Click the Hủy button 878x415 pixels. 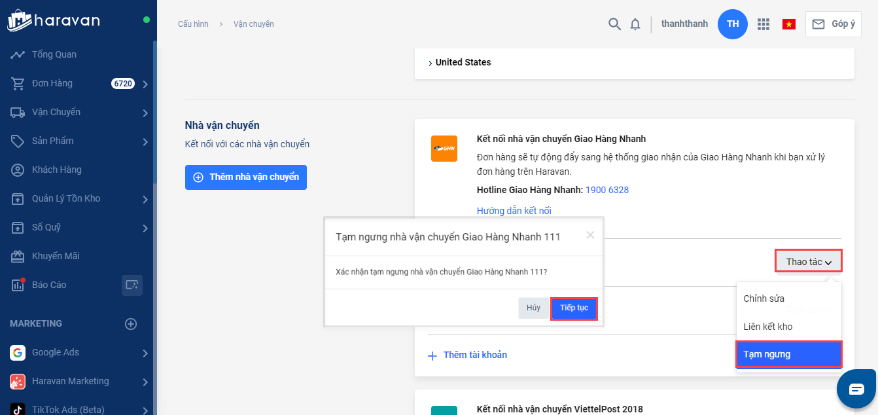click(533, 308)
